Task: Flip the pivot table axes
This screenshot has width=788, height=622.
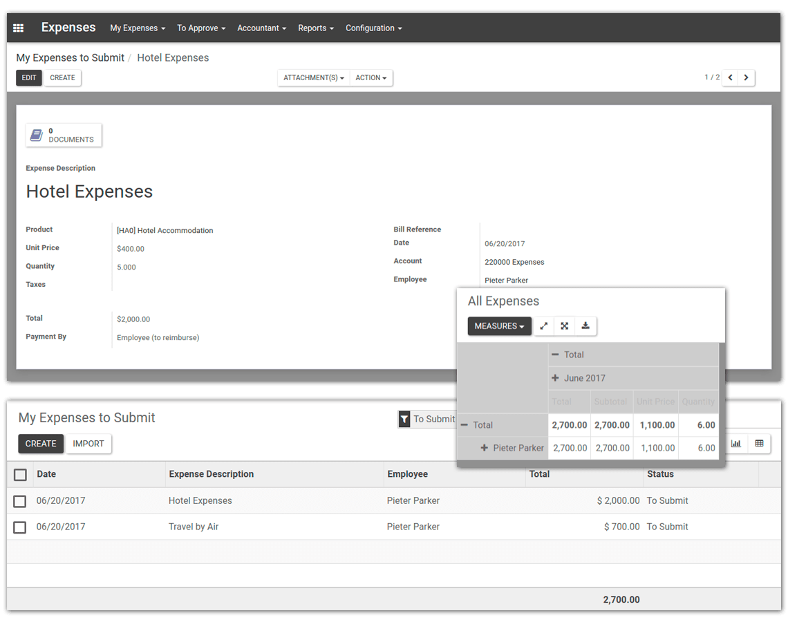Action: point(543,326)
